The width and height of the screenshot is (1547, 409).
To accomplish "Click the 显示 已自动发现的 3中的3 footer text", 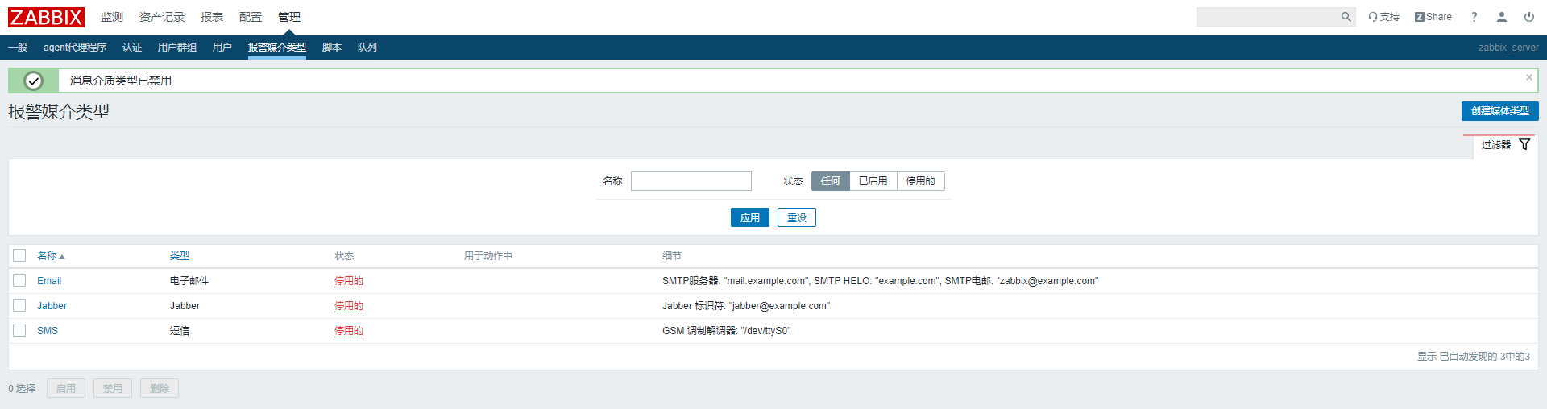I will (x=1474, y=357).
